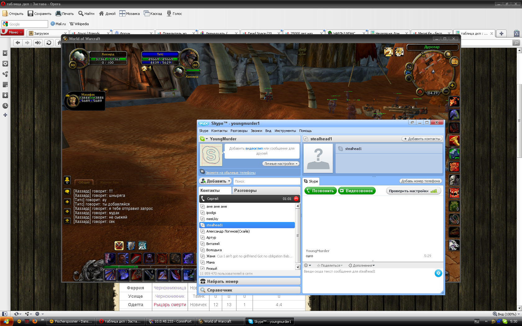Click Проверить настройки button
This screenshot has width=522, height=326.
(x=413, y=191)
